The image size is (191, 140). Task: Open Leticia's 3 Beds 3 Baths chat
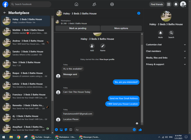26,85
